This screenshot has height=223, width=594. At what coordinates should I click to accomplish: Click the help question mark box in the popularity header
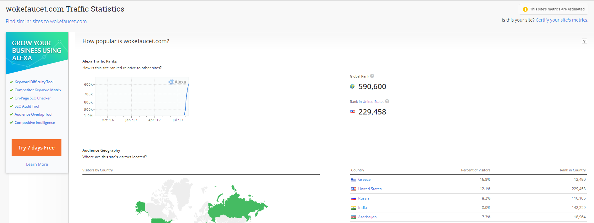tap(584, 41)
